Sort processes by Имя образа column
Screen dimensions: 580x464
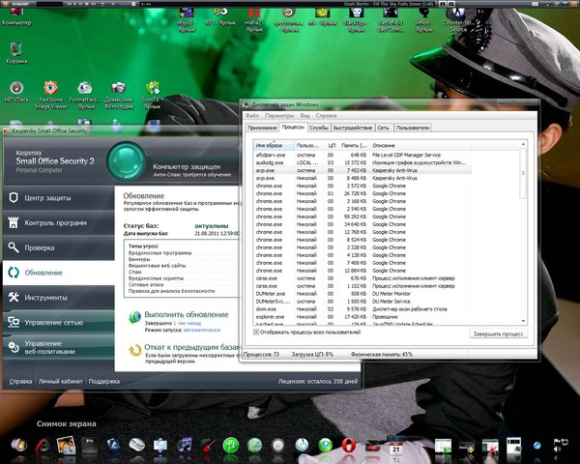[274, 145]
